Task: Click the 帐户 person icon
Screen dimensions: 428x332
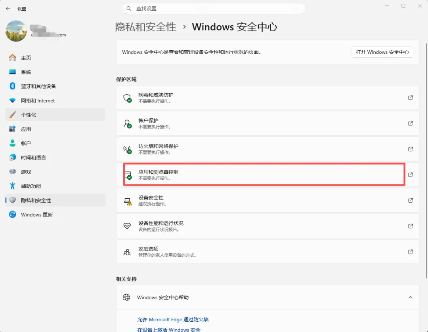Action: 12,143
